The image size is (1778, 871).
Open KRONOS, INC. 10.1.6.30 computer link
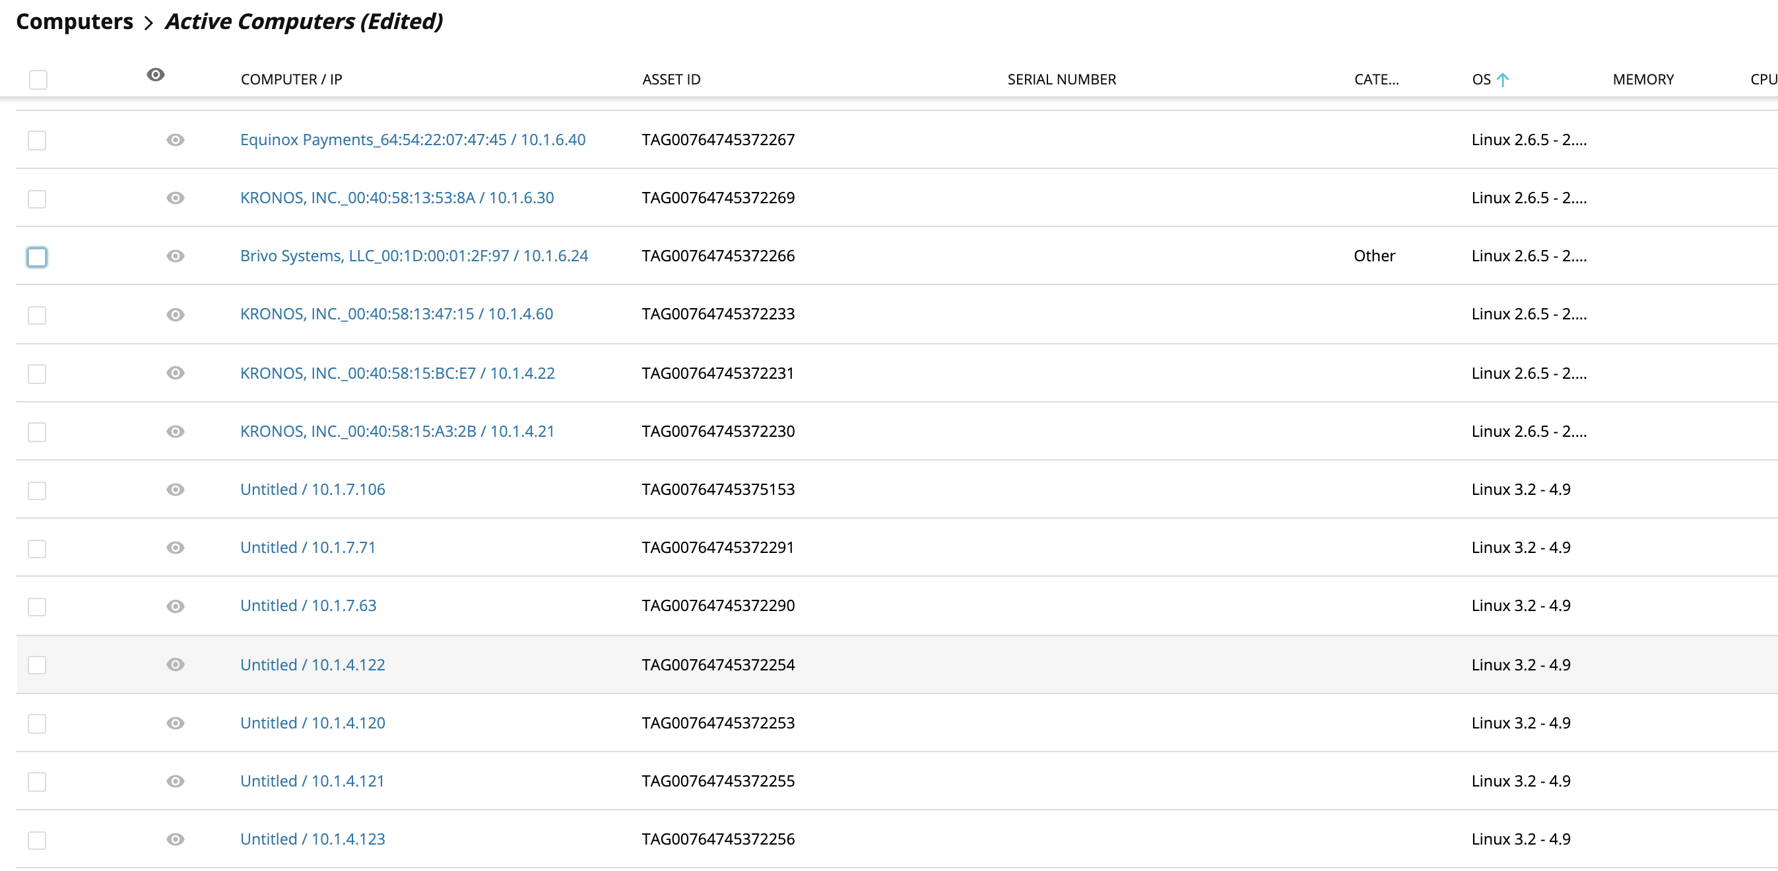(x=397, y=198)
